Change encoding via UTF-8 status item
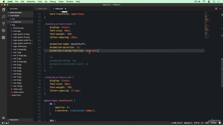This screenshot has height=125, width=223. click(x=197, y=123)
